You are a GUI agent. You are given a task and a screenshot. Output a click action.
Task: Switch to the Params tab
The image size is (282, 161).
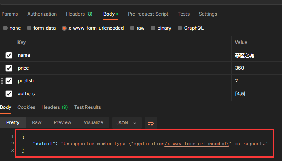point(10,14)
